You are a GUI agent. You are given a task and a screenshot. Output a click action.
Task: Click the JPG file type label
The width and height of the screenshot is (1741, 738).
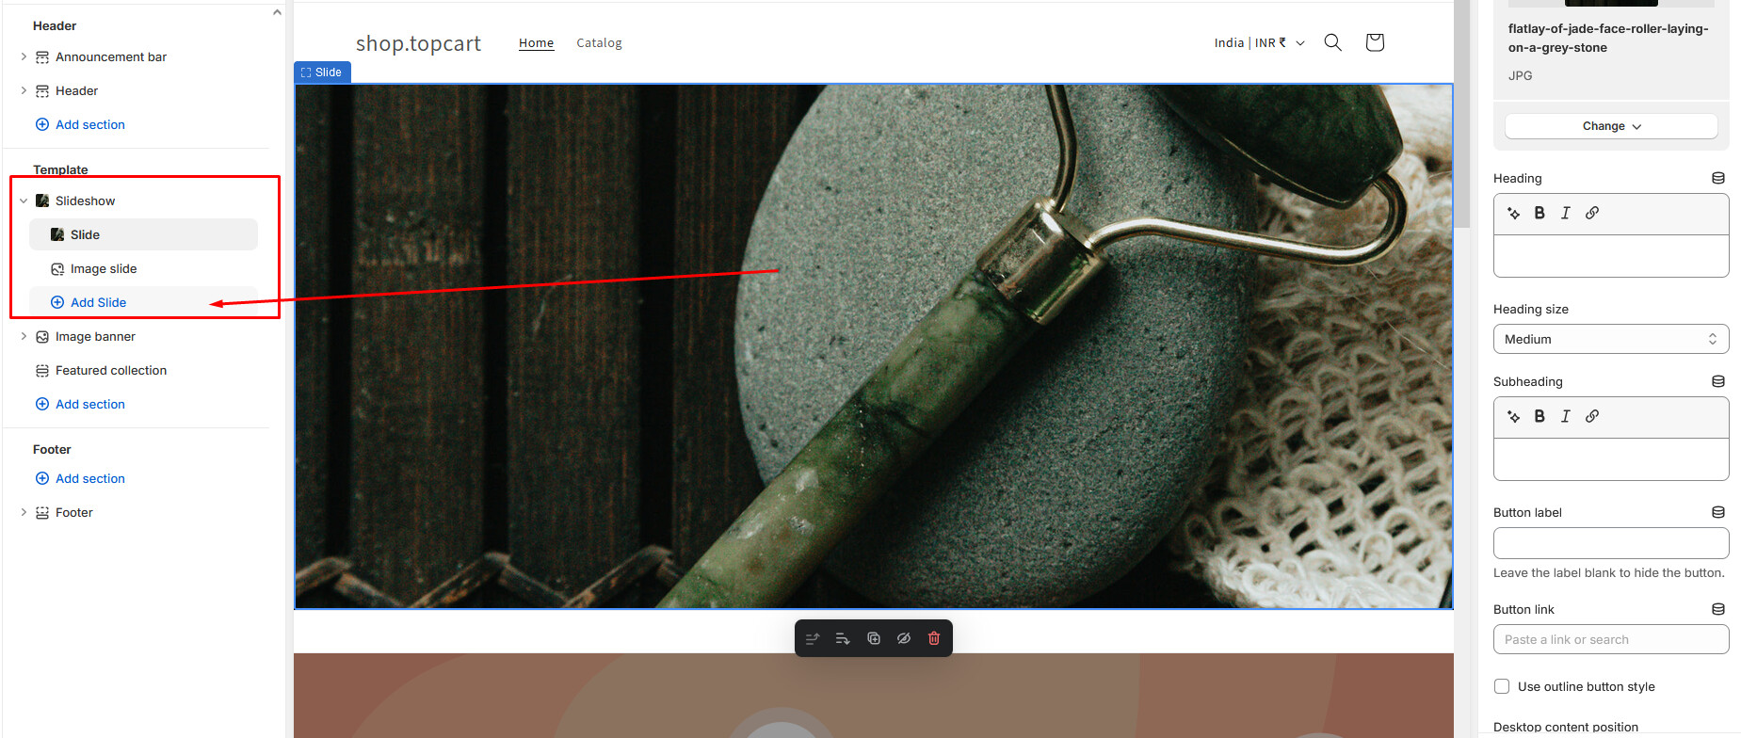1520,76
